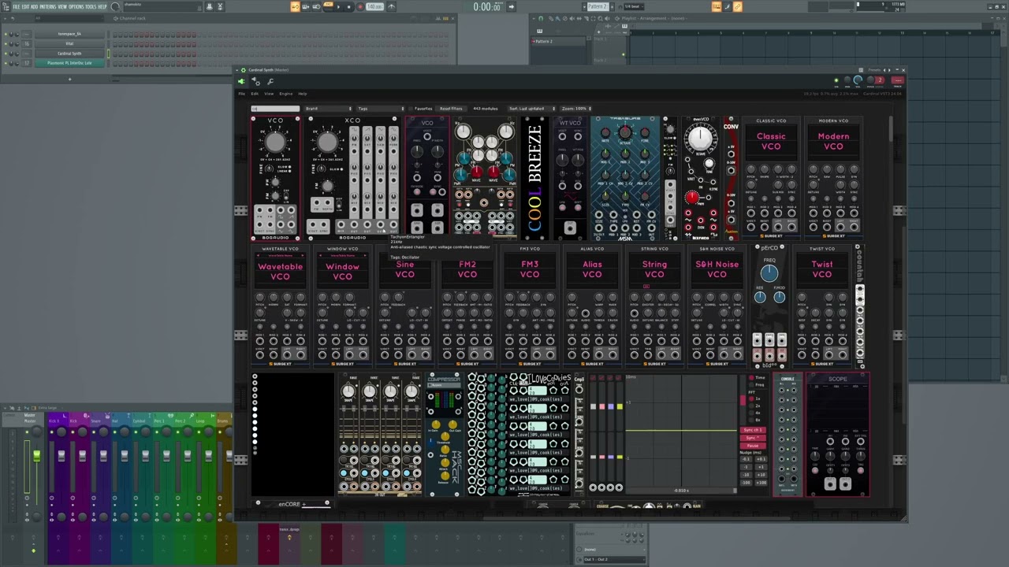Open the Brand filter dropdown
The width and height of the screenshot is (1009, 567).
(x=328, y=109)
